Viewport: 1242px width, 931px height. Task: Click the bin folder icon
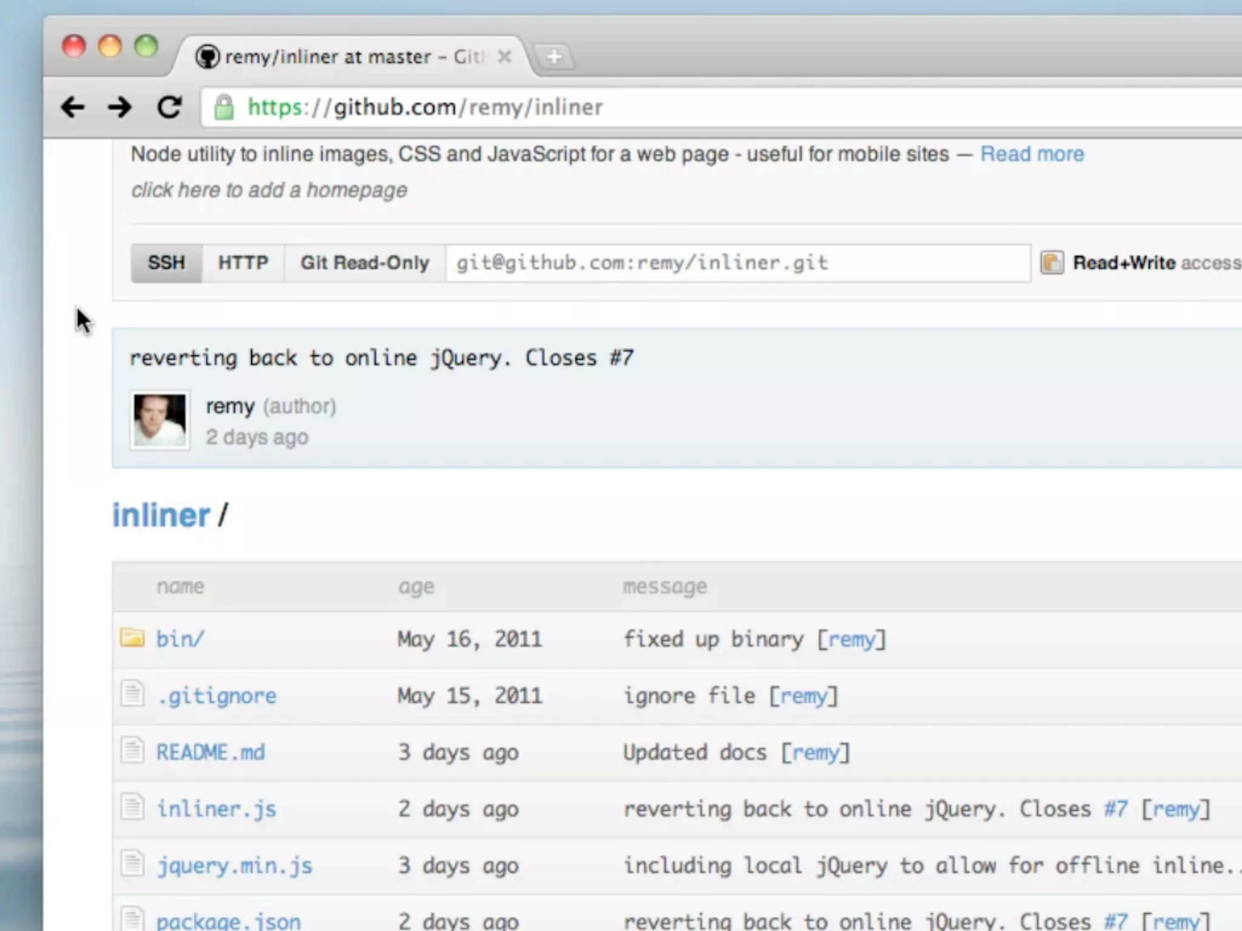[132, 638]
